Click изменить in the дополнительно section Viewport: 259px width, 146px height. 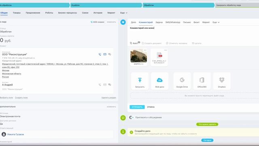click(111, 107)
